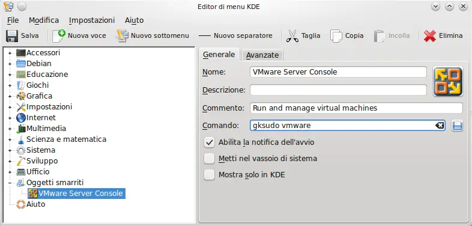This screenshot has width=472, height=226.
Task: Expand the Giochi tree branch
Action: 10,85
